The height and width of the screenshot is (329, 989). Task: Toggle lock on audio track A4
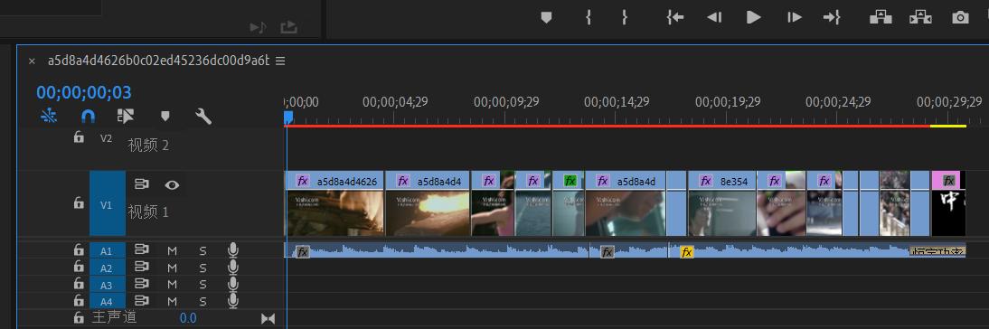(x=79, y=301)
